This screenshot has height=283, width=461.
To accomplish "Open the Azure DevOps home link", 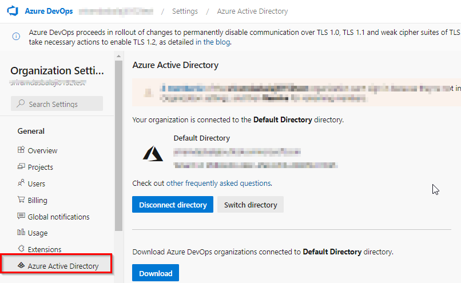I will [49, 11].
